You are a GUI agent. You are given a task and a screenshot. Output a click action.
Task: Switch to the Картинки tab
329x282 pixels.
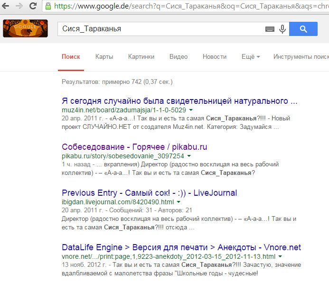(x=141, y=57)
